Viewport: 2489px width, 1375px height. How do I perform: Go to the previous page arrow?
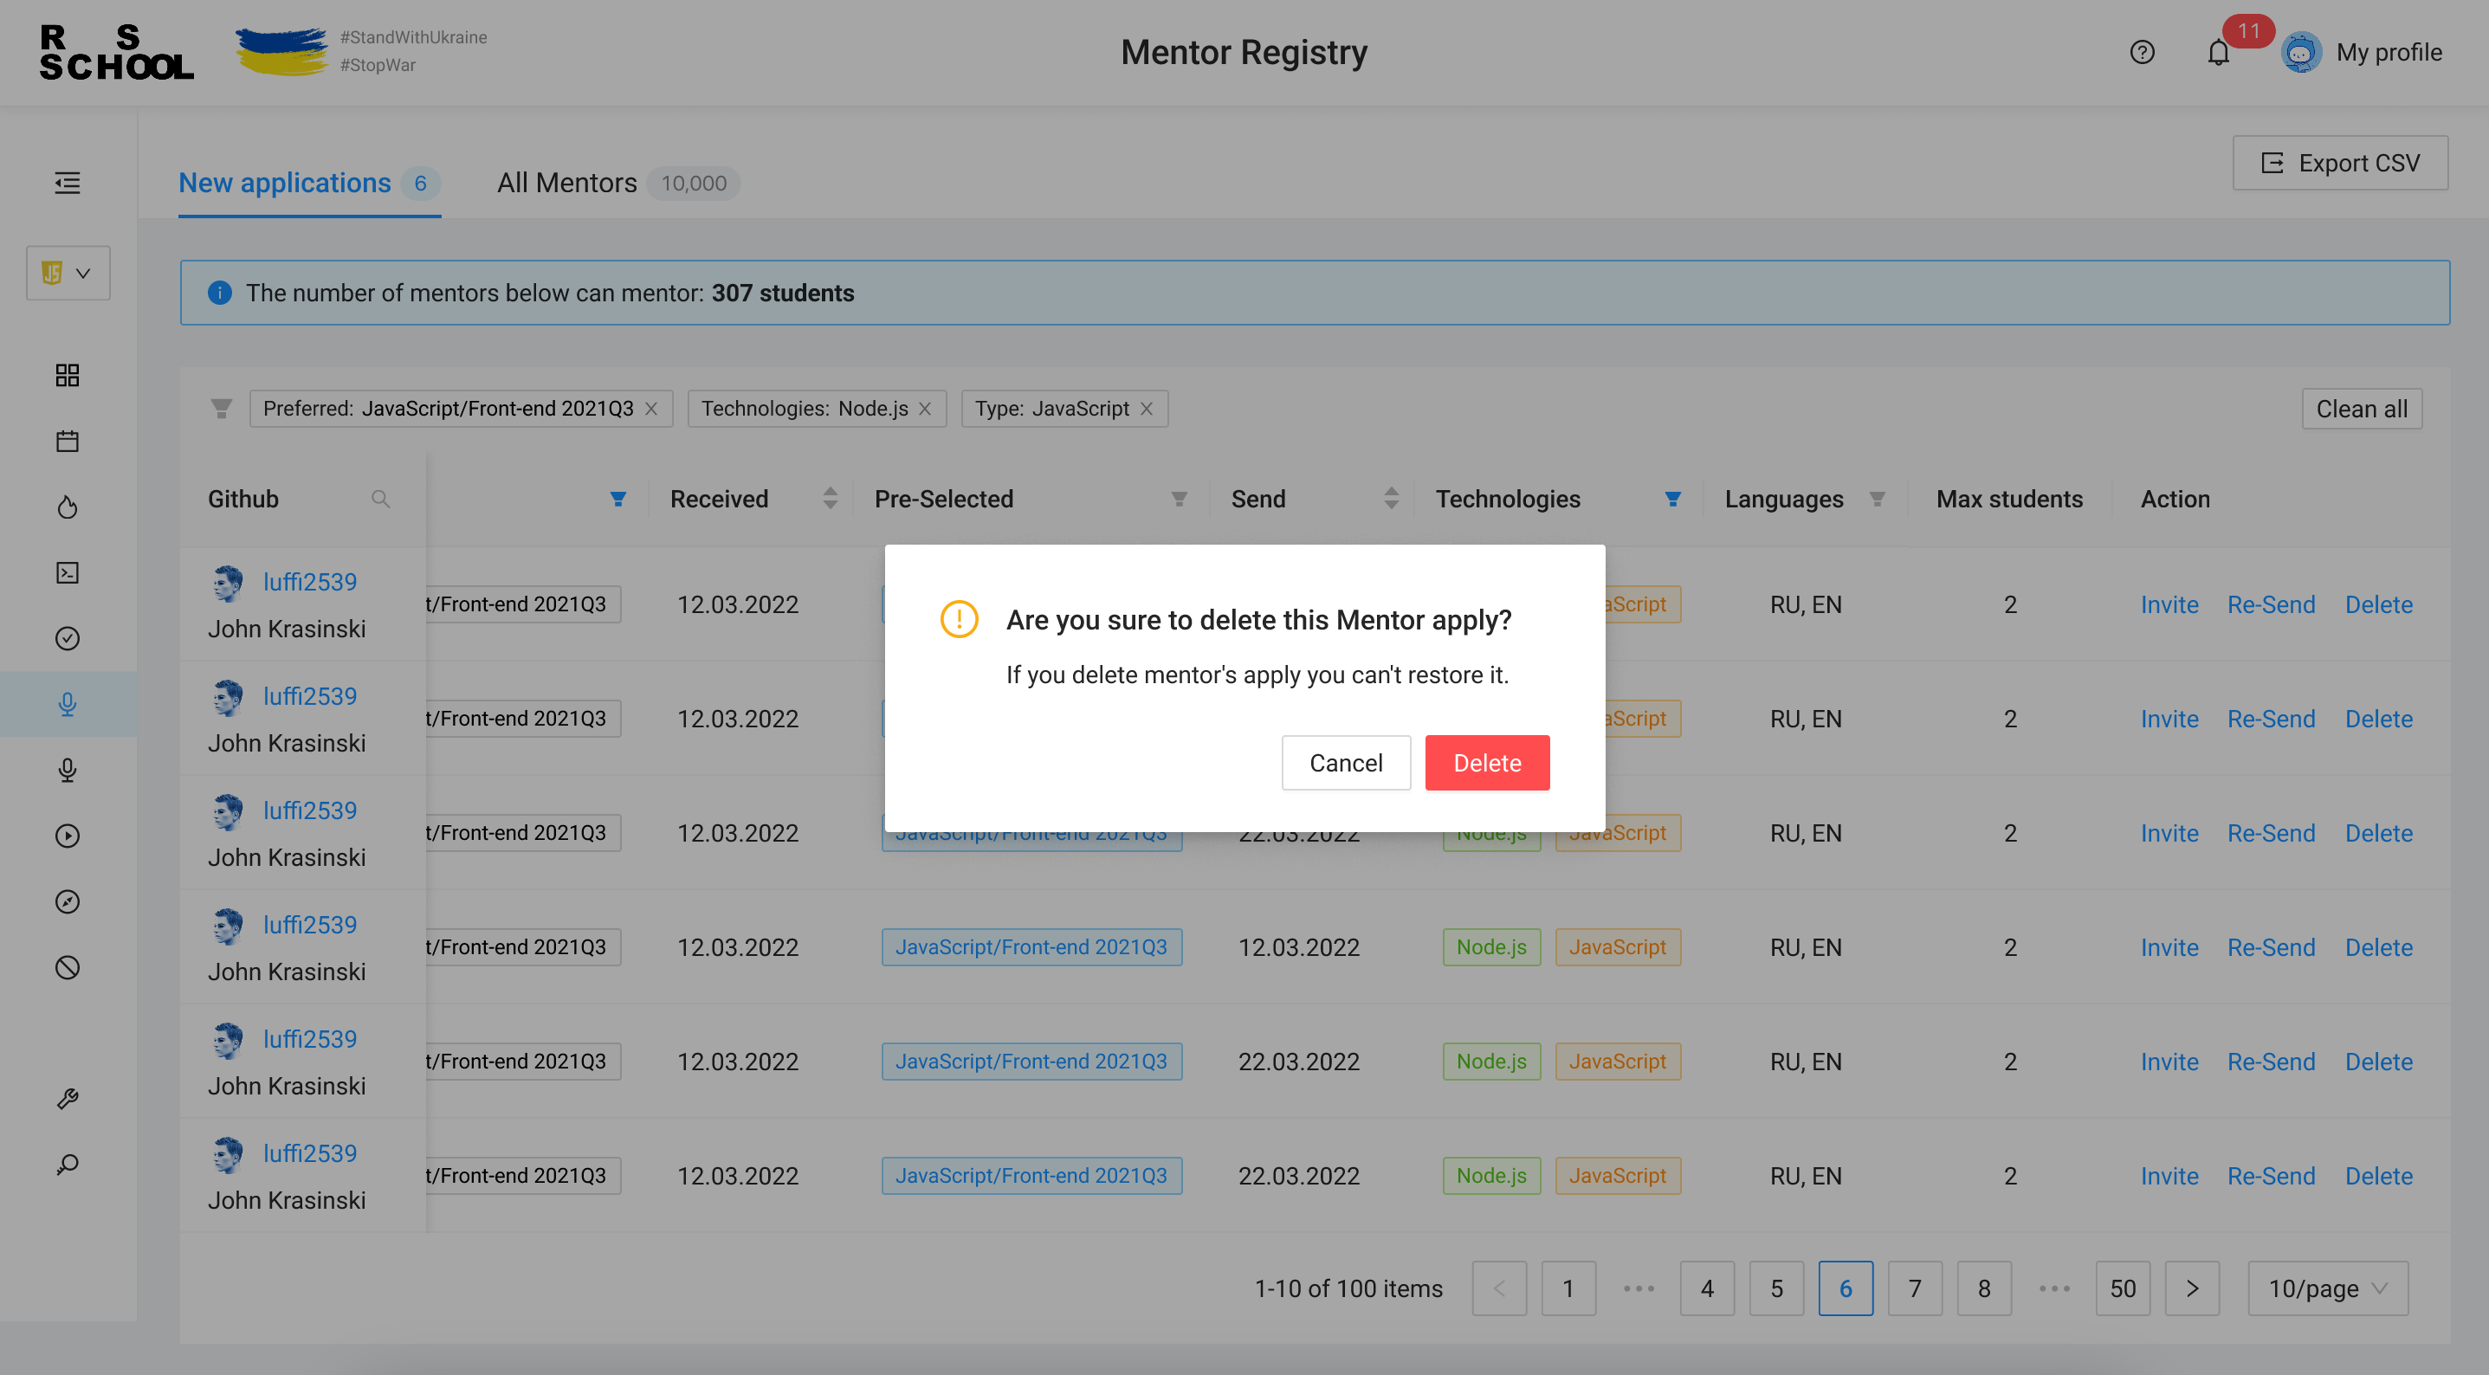coord(1500,1289)
